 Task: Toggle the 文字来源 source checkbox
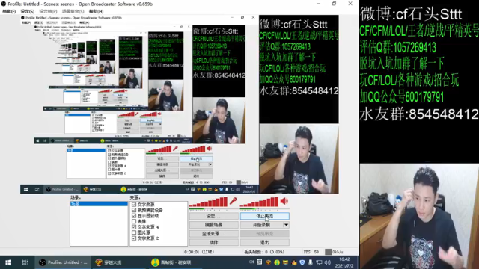134,204
